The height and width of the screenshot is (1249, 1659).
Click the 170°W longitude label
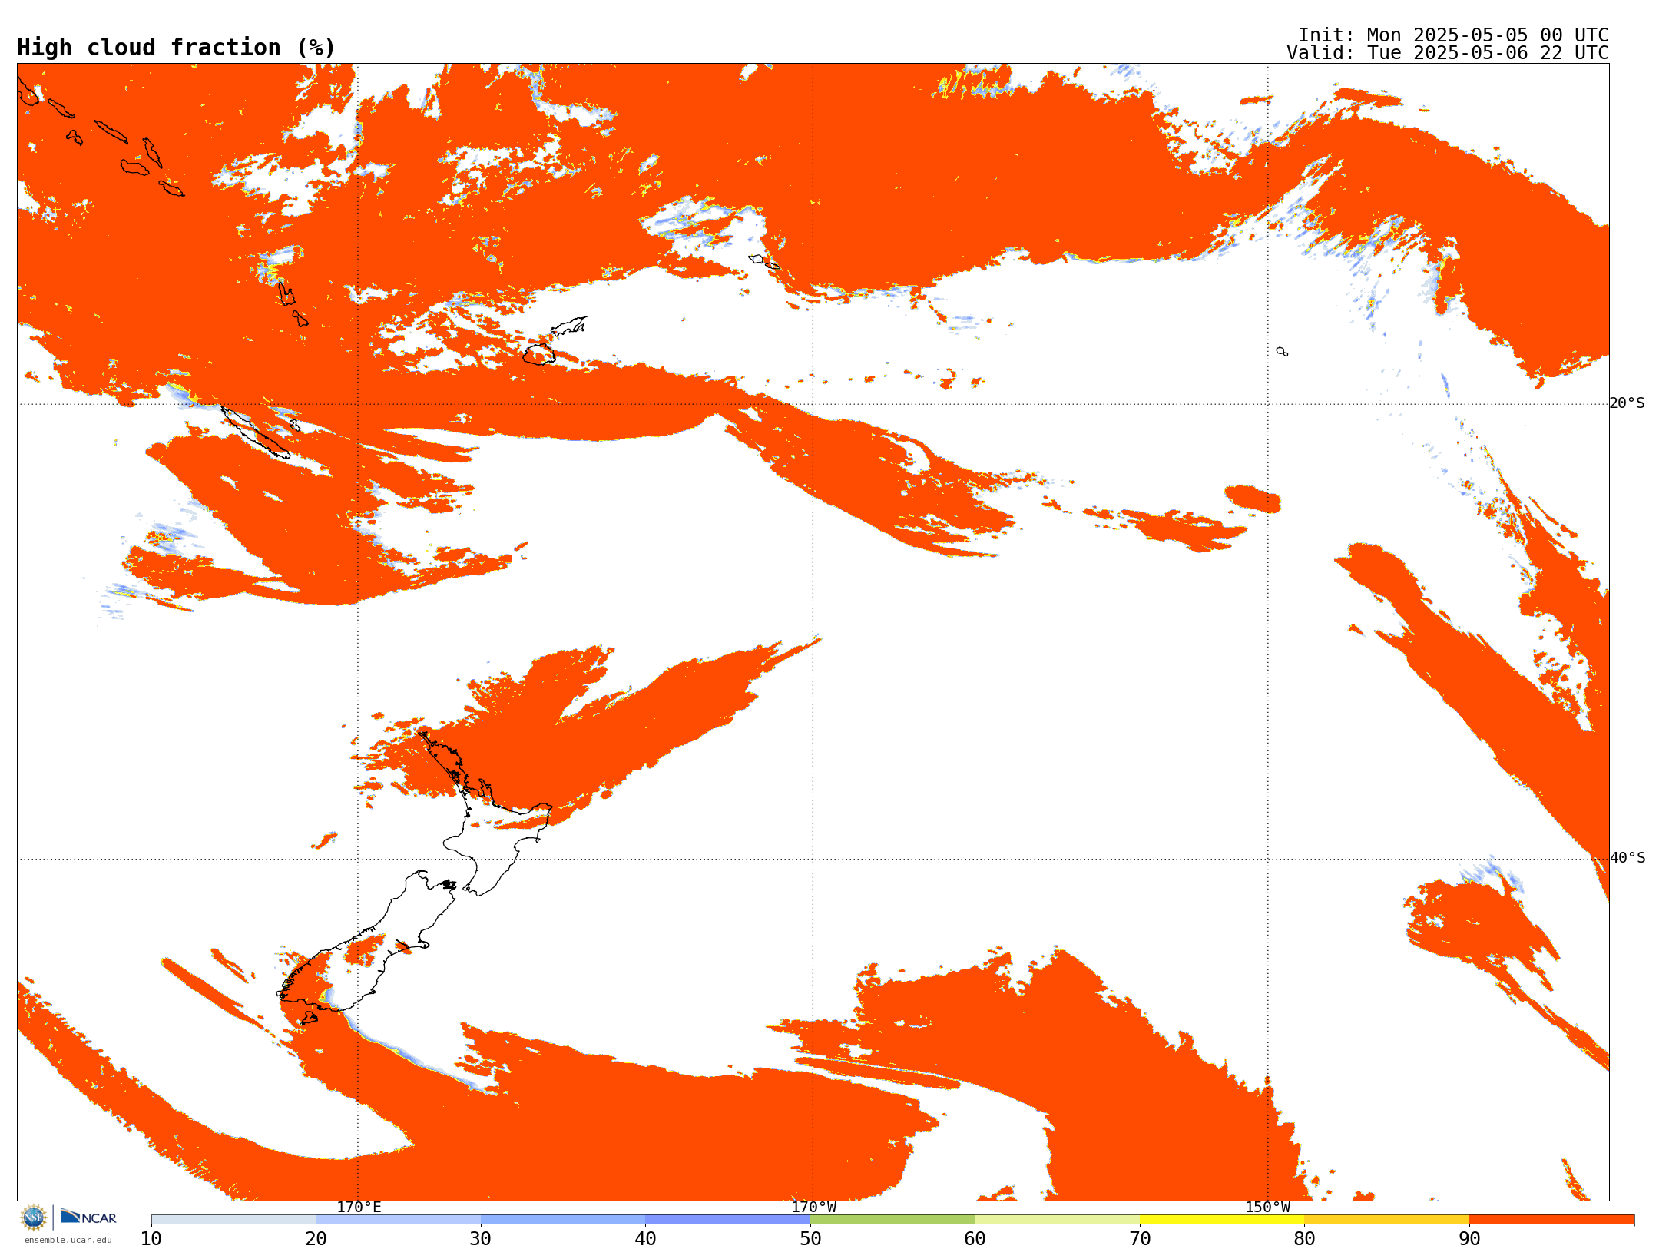point(813,1207)
